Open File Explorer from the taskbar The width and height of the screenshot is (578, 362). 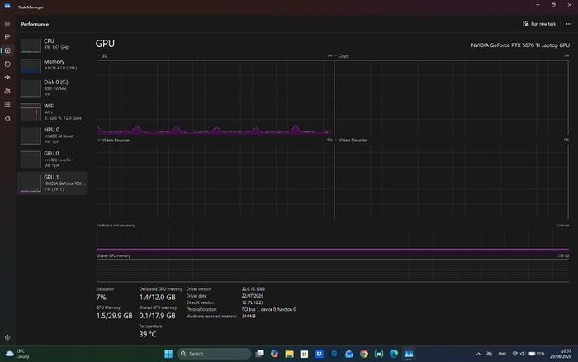tap(289, 354)
